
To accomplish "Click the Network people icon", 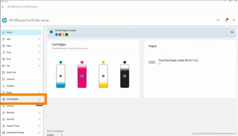I will point(3,113).
